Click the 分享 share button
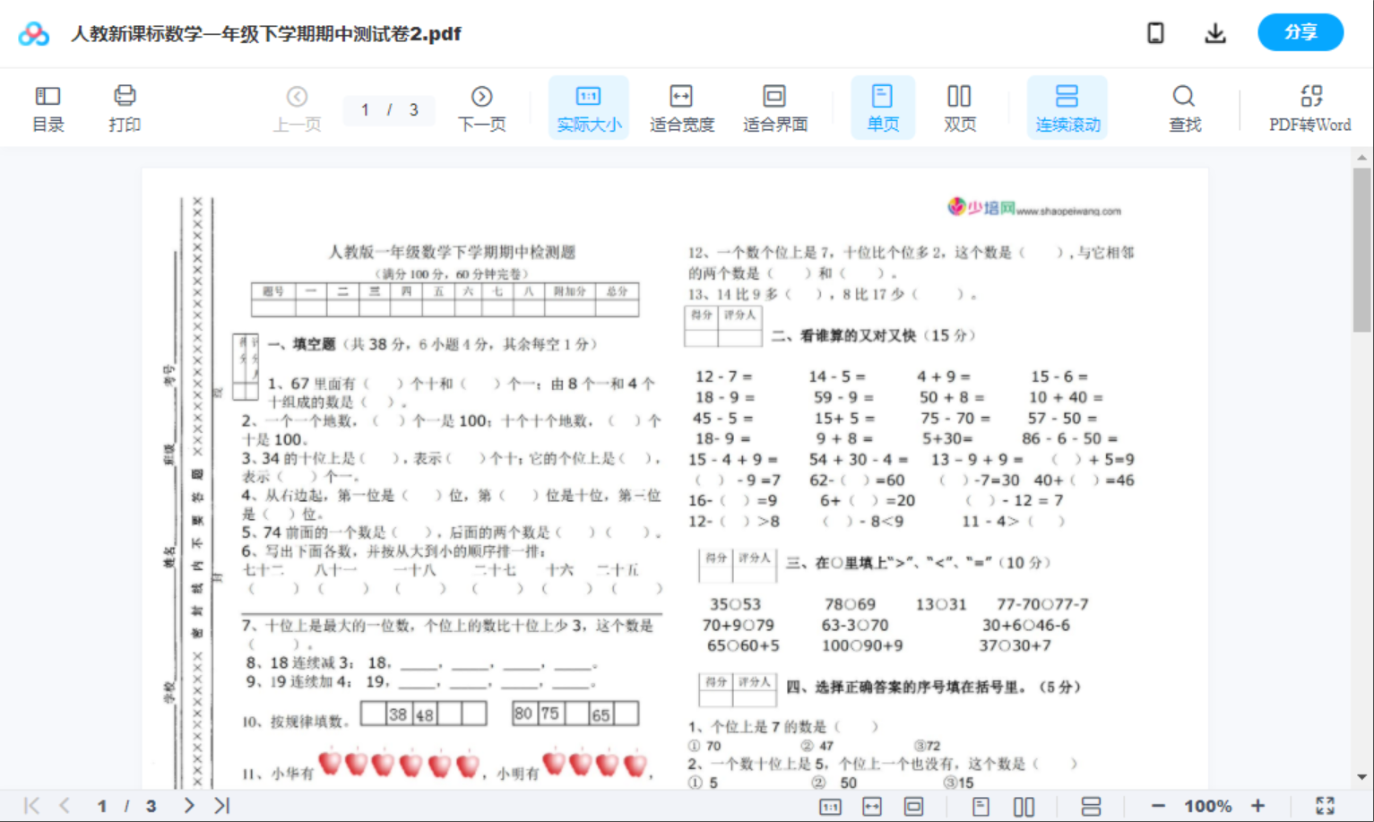Viewport: 1374px width, 822px height. point(1301,32)
